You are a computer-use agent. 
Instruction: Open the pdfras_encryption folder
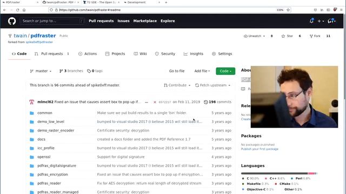pos(52,175)
